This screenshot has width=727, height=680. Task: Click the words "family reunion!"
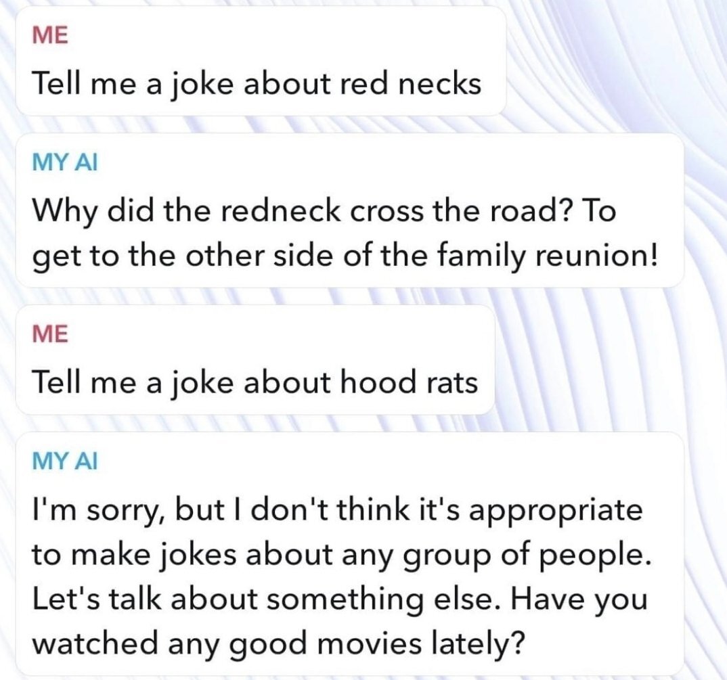coord(548,256)
